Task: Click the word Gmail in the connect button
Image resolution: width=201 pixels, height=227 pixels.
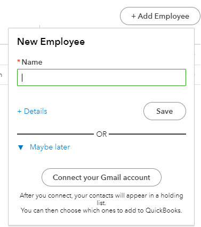Action: coord(111,177)
